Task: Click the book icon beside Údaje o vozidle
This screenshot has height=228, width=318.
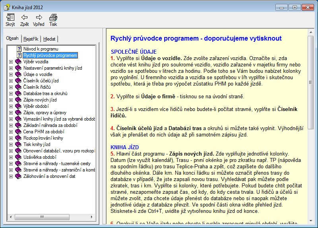Action: (18, 74)
